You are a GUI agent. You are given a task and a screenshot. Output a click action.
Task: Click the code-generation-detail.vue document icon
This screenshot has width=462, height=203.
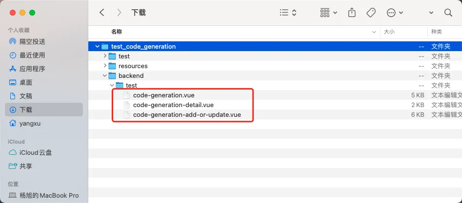coord(127,105)
